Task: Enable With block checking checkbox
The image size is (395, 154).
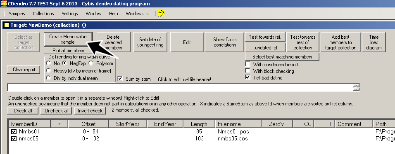Action: point(248,71)
